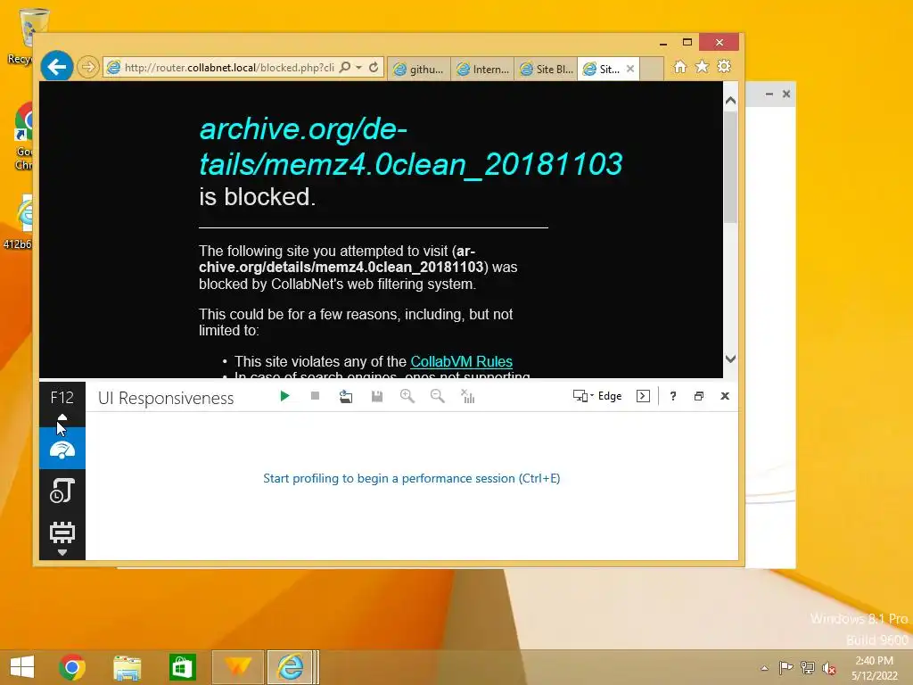The height and width of the screenshot is (685, 913).
Task: Click the address bar URL field
Action: coord(229,68)
